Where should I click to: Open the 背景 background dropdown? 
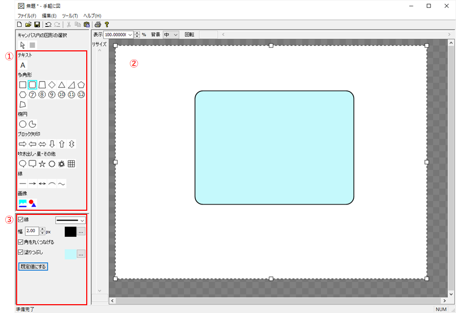(x=171, y=35)
